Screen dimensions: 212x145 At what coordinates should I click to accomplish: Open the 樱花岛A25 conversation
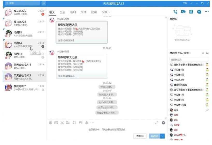click(23, 12)
